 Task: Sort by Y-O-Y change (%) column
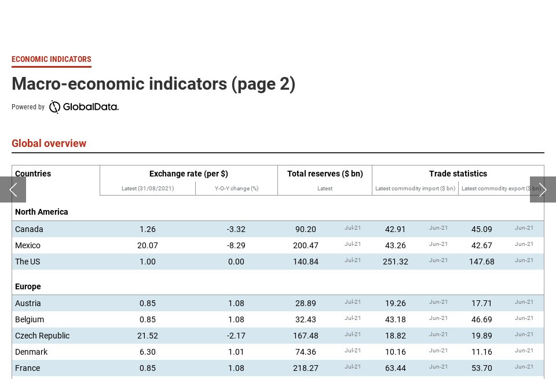236,189
